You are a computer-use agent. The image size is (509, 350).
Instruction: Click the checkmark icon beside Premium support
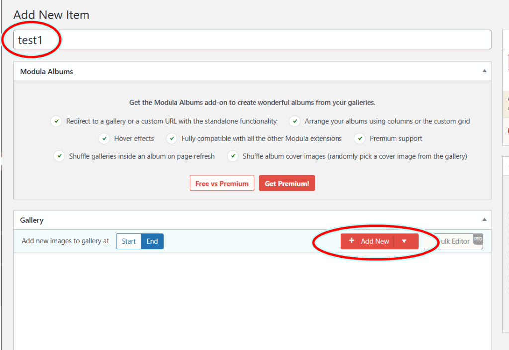pyautogui.click(x=360, y=139)
